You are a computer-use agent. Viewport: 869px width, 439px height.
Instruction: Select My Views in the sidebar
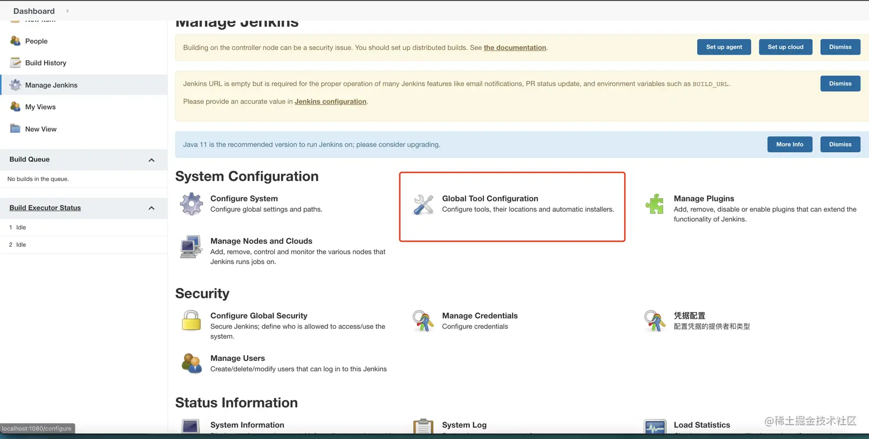(40, 107)
